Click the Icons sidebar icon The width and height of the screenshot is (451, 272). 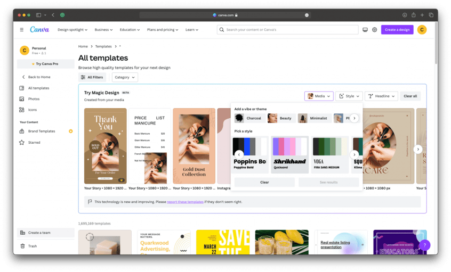(21, 110)
